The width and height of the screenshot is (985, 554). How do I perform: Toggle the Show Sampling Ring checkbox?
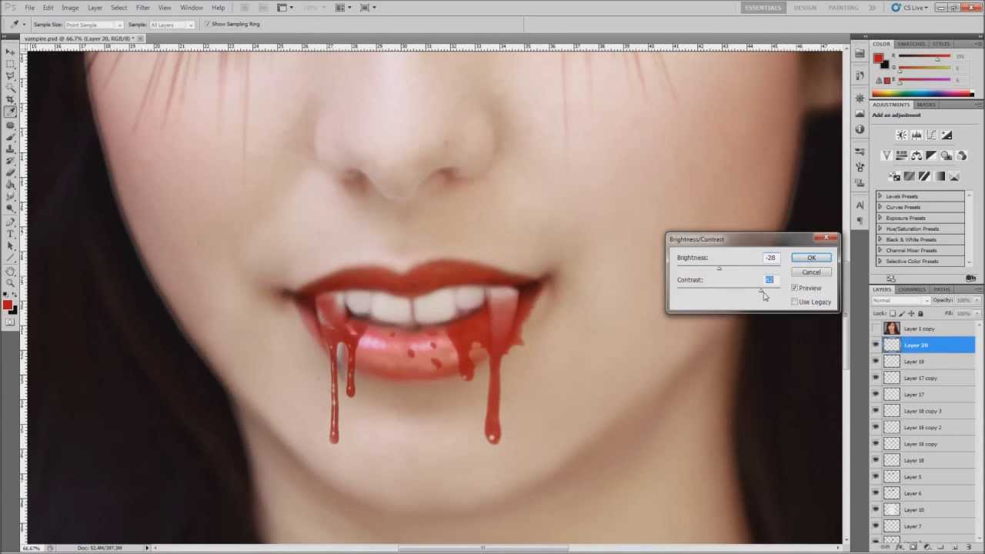coord(207,24)
